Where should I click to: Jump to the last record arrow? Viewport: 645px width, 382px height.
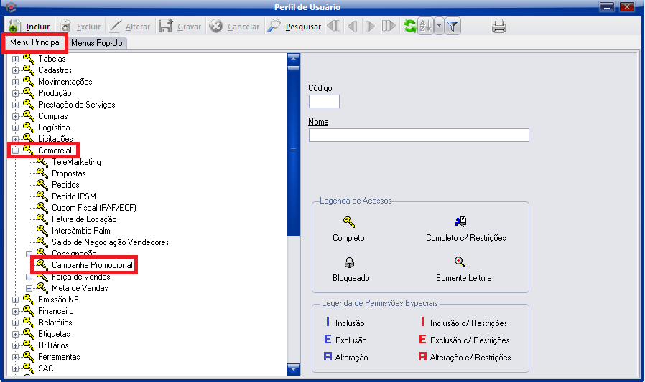389,27
